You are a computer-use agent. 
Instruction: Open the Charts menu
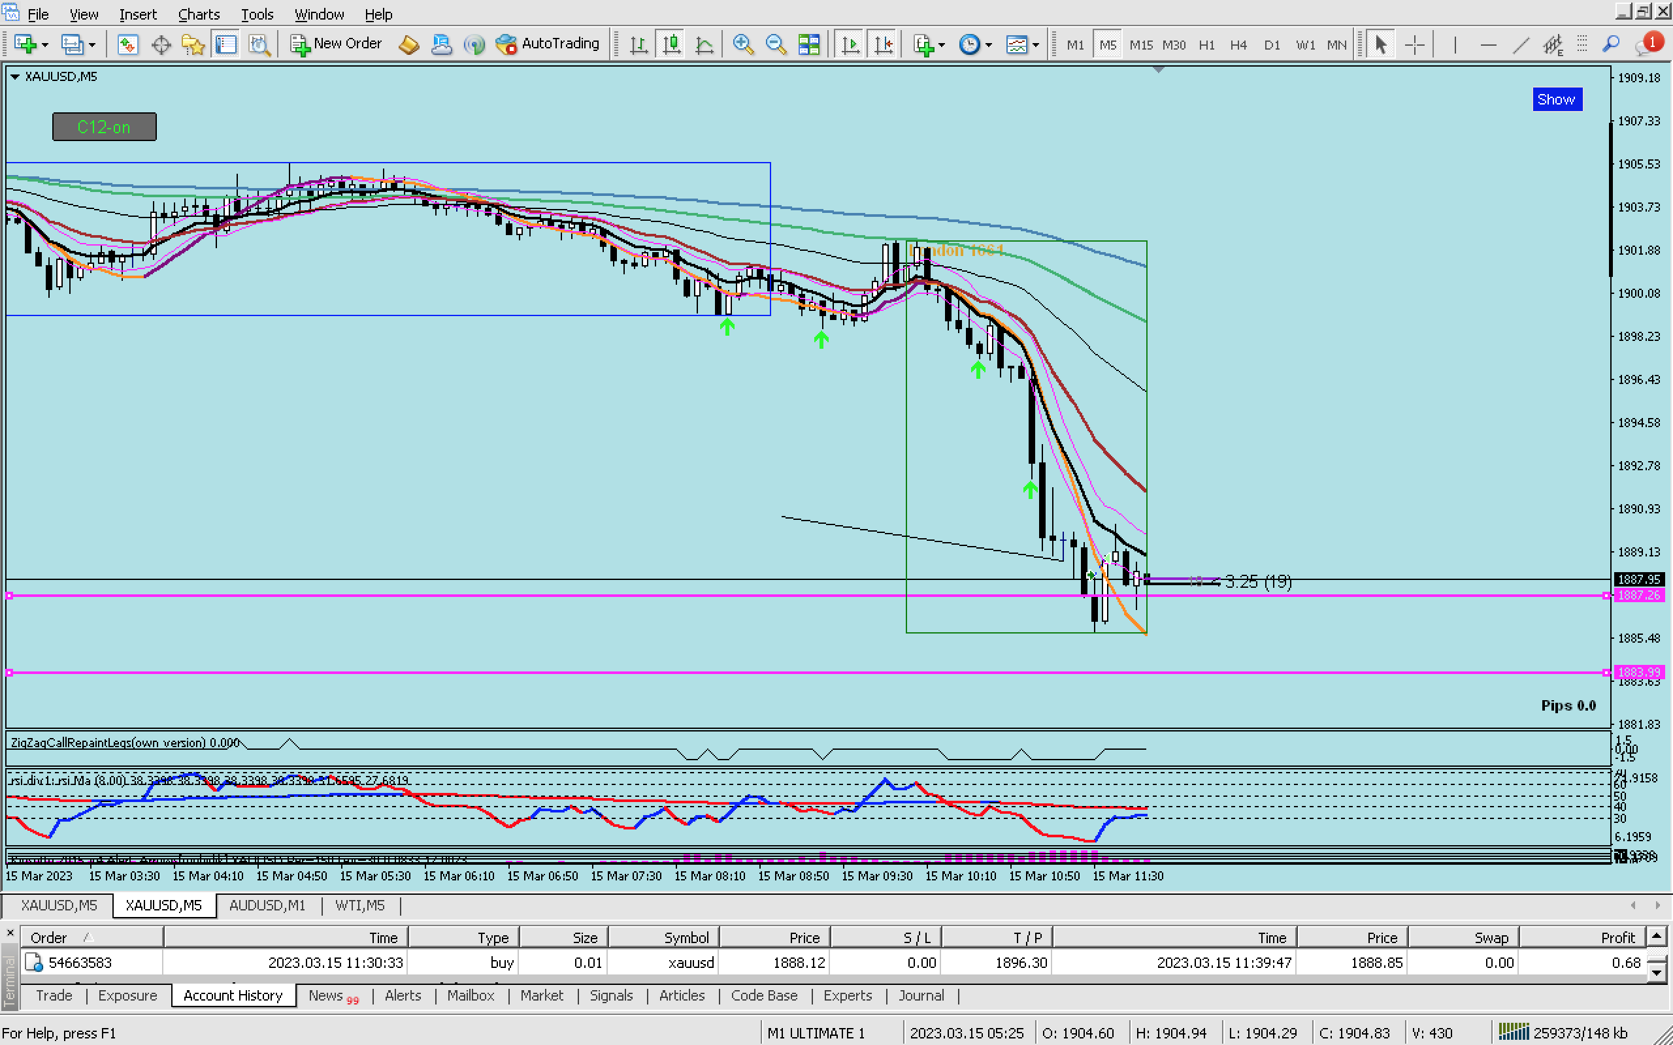click(x=199, y=14)
